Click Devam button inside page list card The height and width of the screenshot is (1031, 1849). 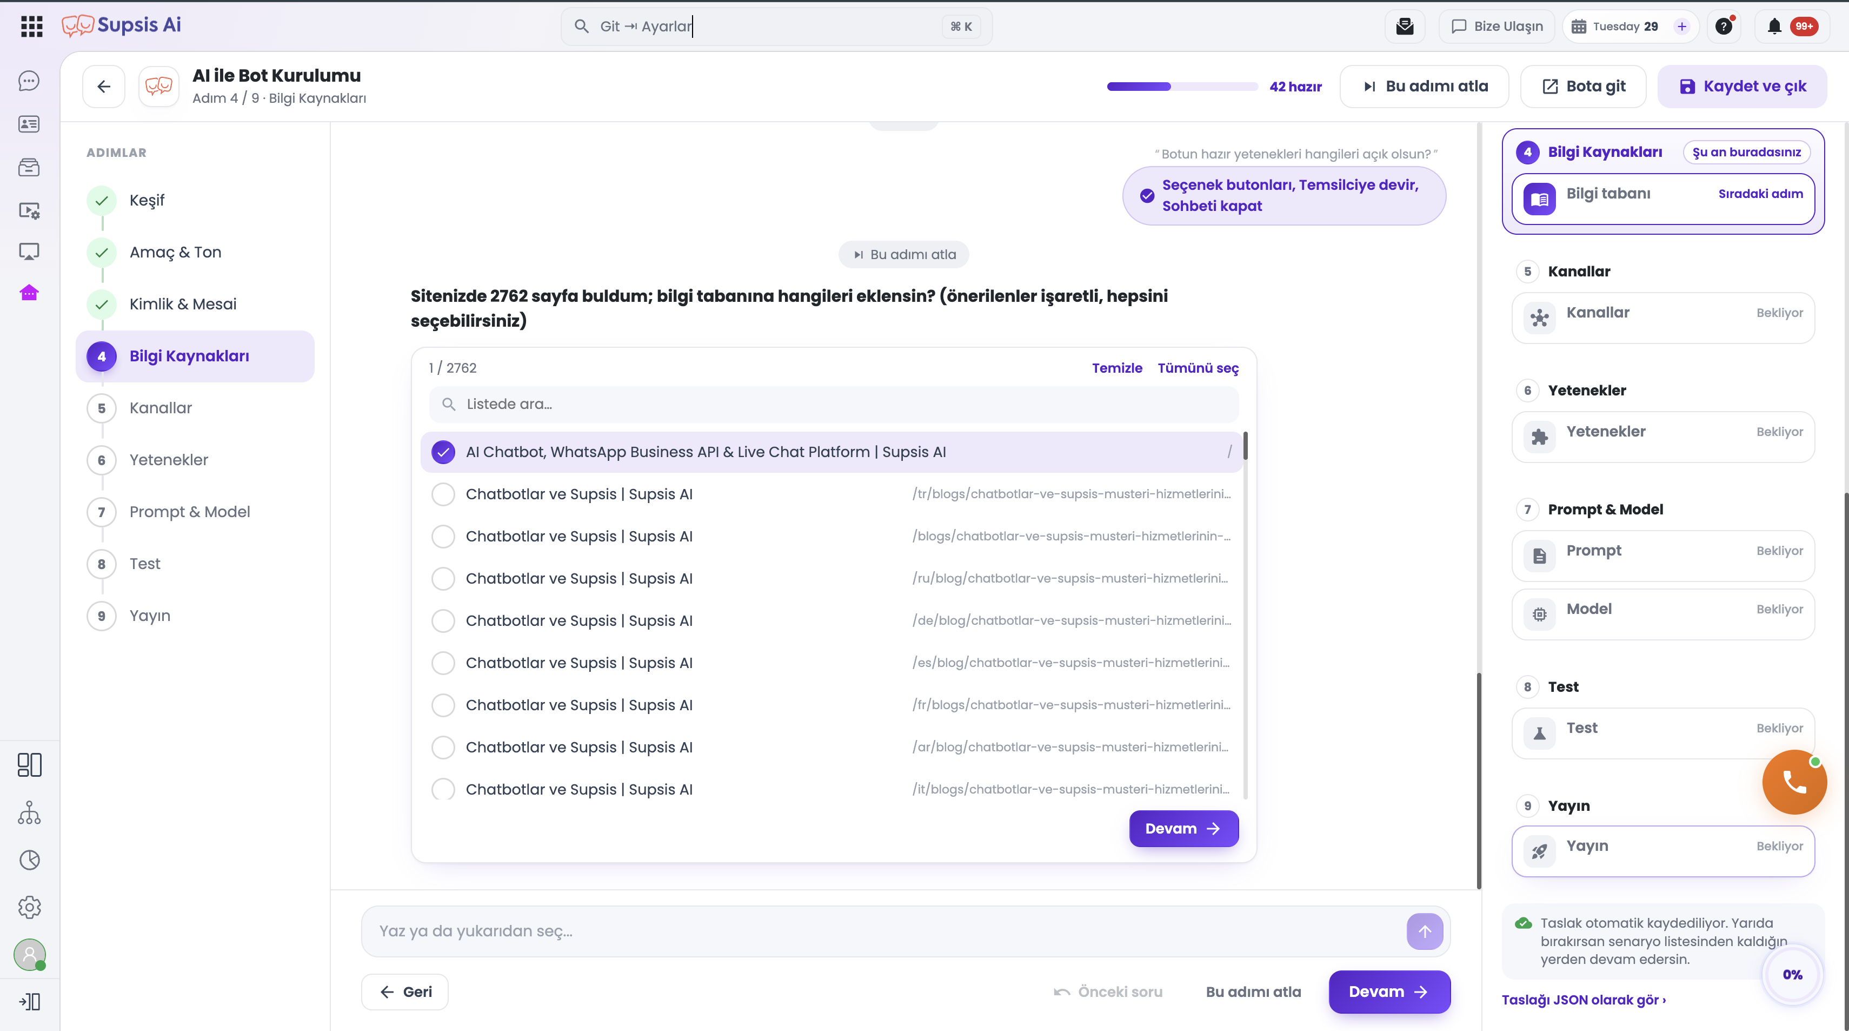[x=1183, y=829]
